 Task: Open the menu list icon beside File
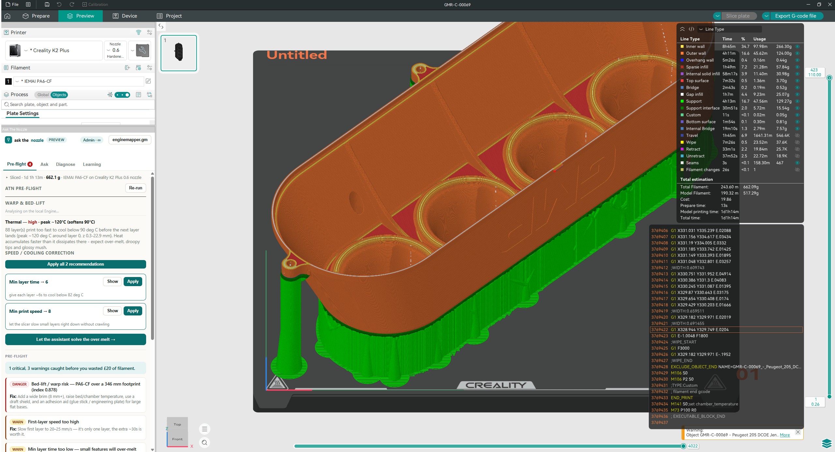tap(28, 5)
